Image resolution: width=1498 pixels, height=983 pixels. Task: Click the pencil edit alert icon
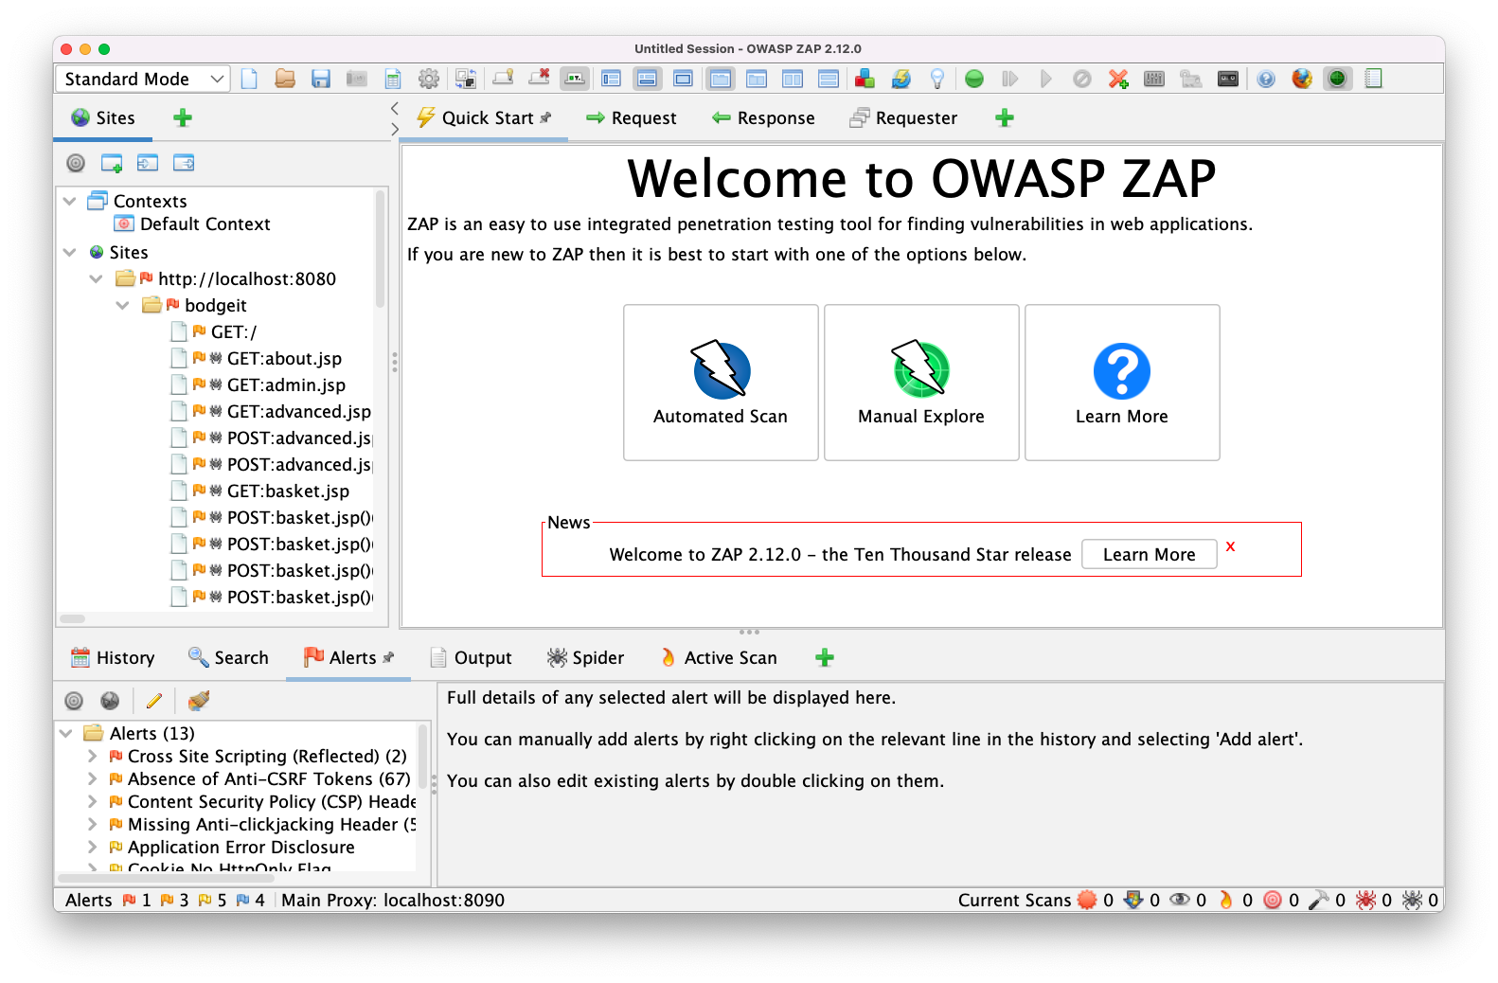[154, 701]
